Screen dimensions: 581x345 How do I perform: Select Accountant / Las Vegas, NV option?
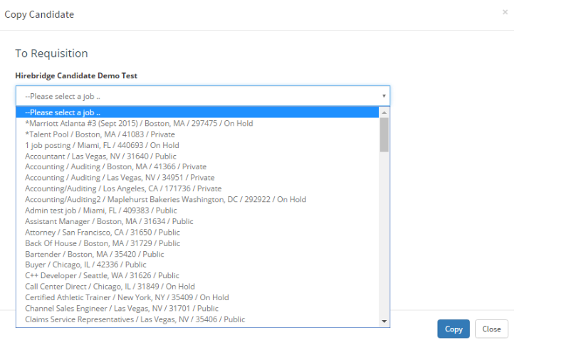(100, 156)
